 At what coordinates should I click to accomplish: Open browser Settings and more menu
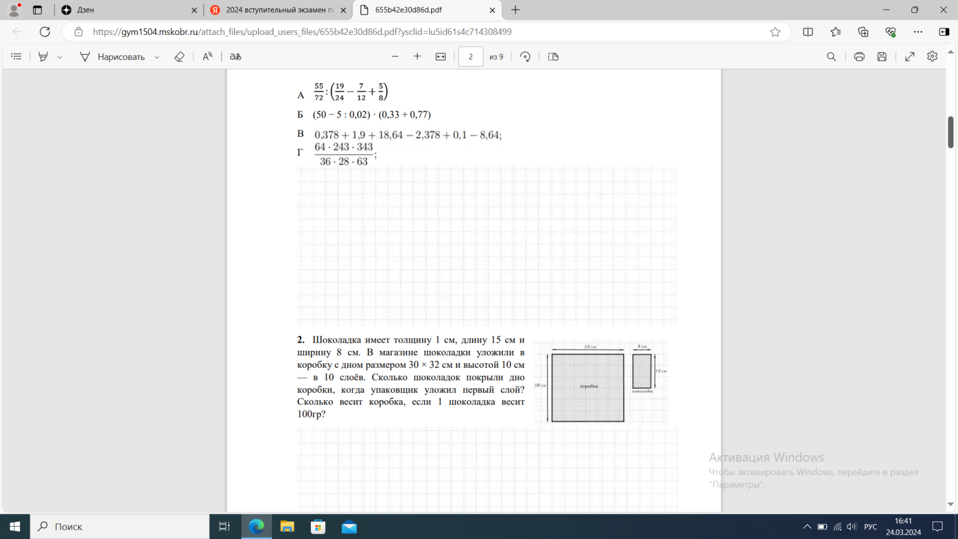pyautogui.click(x=918, y=32)
